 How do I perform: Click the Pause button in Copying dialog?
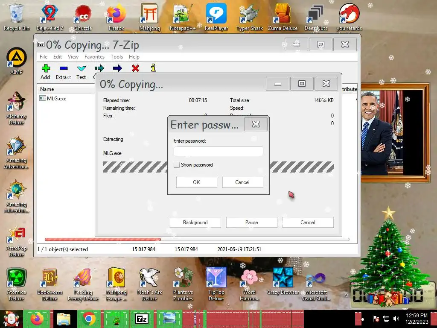(252, 222)
